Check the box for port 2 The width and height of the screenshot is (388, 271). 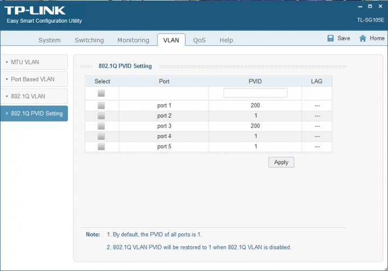(x=101, y=116)
